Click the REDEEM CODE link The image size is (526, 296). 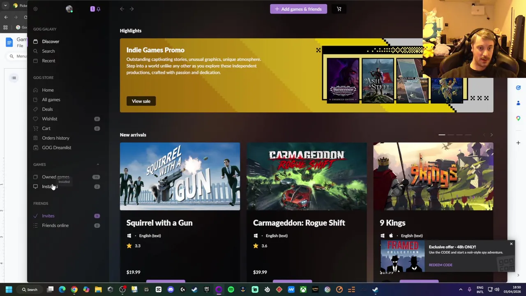(441, 265)
